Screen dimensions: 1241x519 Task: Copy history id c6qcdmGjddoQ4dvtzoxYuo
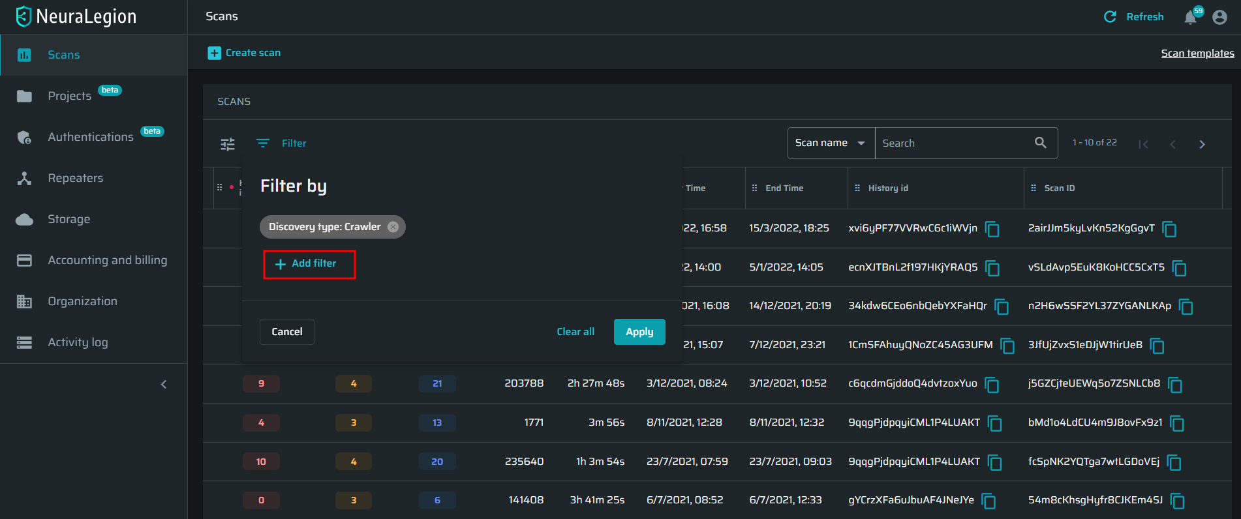click(992, 385)
